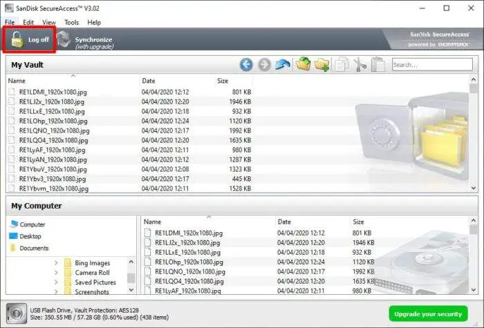Sort My Computer list by Size column

pyautogui.click(x=358, y=222)
